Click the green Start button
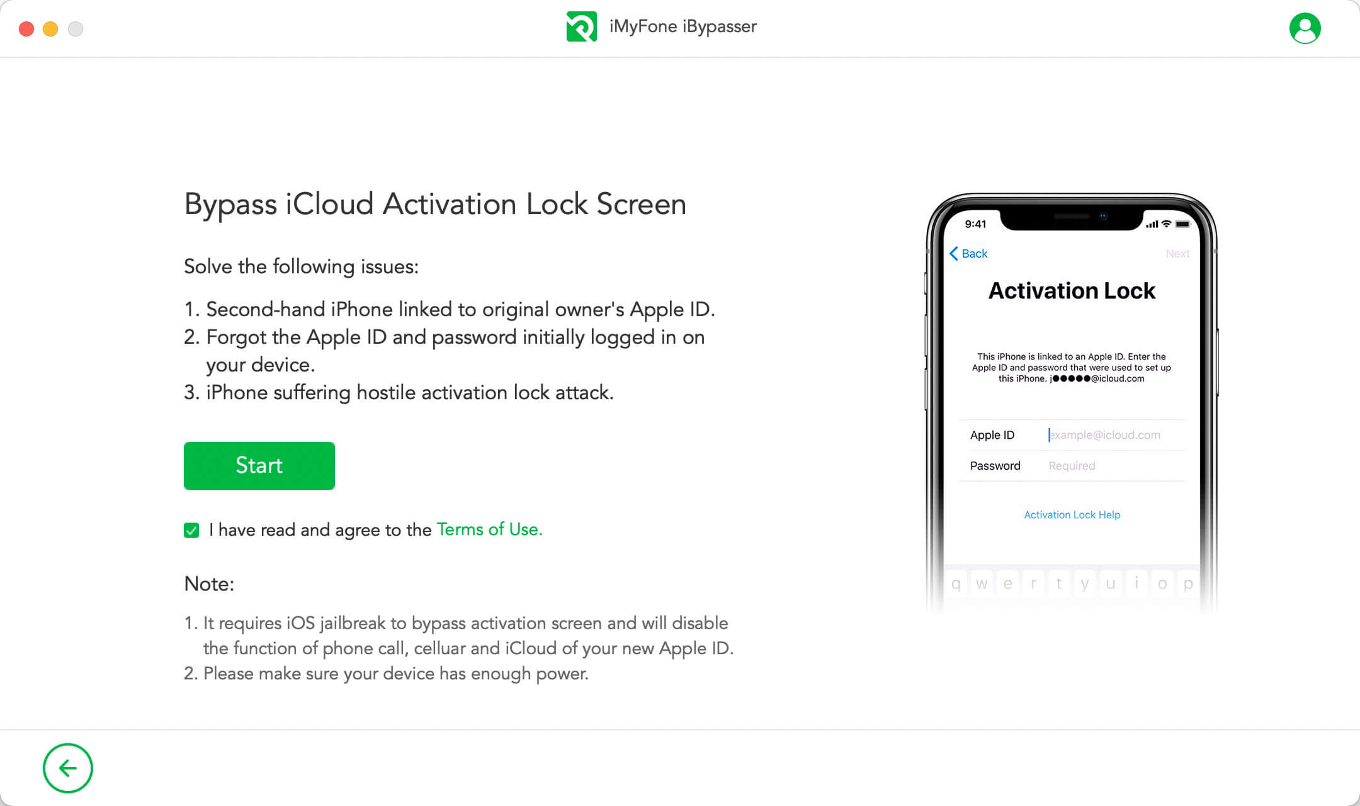 (x=259, y=465)
